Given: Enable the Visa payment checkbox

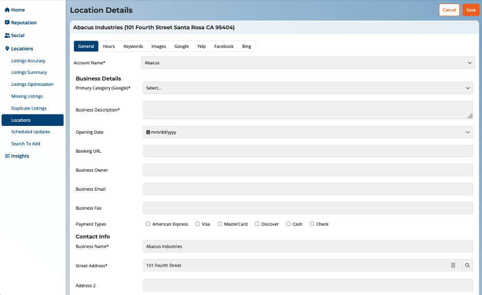Looking at the screenshot, I should click(198, 224).
